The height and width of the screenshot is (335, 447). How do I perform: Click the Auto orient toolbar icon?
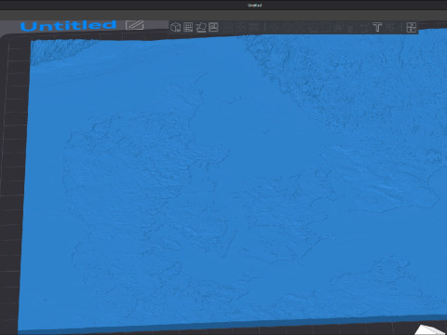[x=201, y=27]
